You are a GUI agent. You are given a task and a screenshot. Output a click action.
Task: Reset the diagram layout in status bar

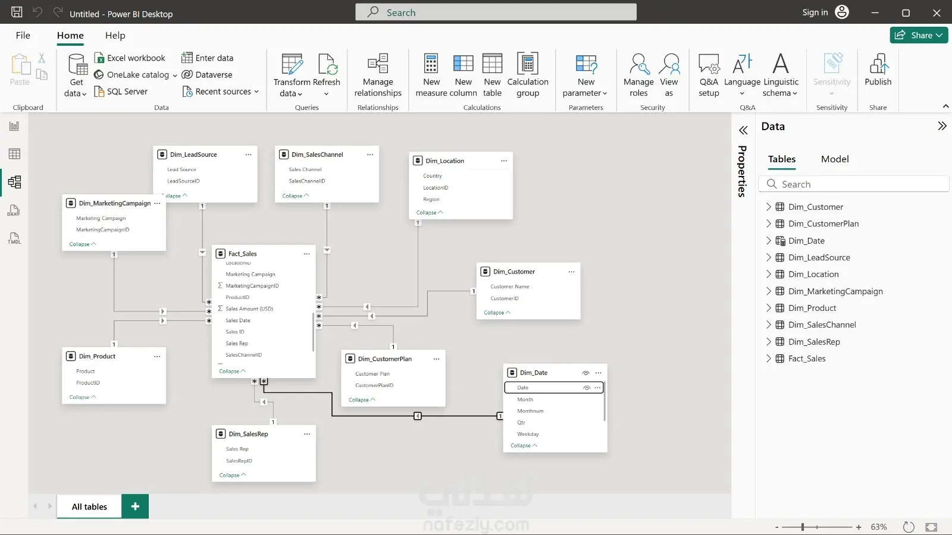pos(908,527)
